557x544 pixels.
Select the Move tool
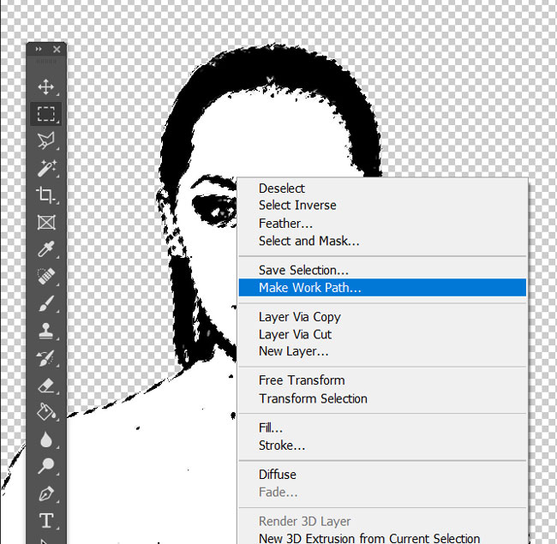(x=45, y=87)
